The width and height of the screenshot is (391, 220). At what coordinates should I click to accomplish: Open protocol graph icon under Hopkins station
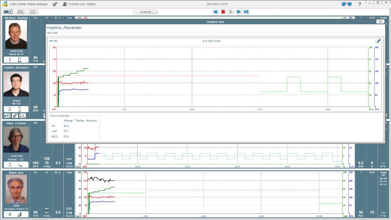23,115
